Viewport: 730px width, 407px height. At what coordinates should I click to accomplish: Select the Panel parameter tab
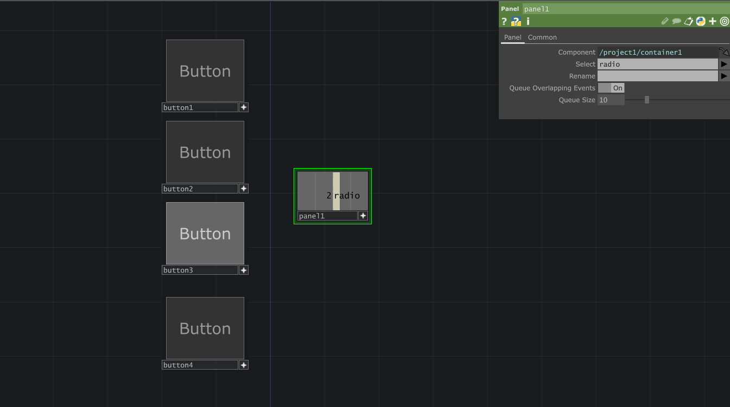512,37
